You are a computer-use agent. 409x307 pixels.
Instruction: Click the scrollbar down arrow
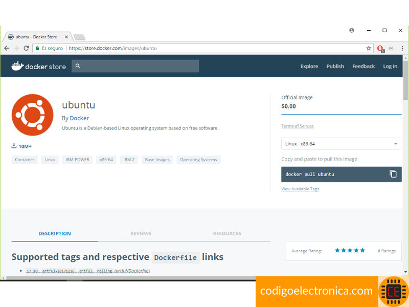(x=405, y=272)
